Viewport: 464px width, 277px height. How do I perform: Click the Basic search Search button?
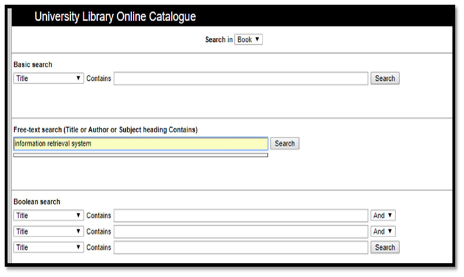click(x=384, y=78)
